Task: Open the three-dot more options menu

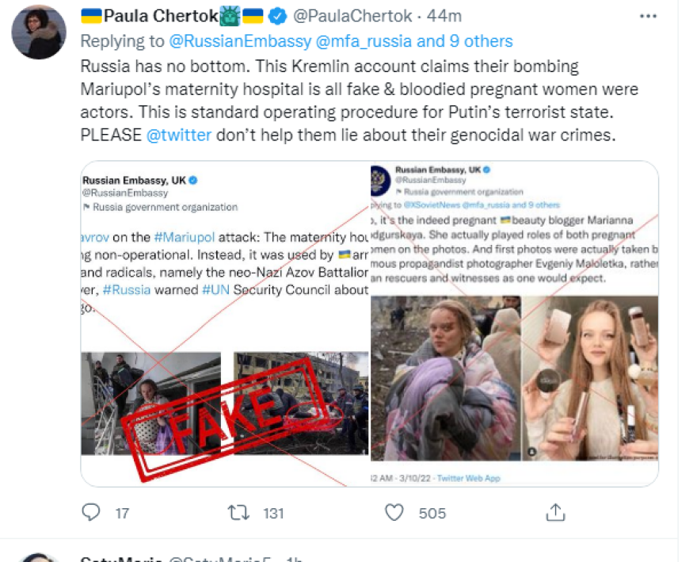Action: click(x=648, y=17)
